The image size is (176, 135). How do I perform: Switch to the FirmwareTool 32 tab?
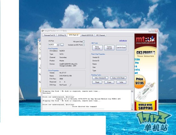pos(50,35)
